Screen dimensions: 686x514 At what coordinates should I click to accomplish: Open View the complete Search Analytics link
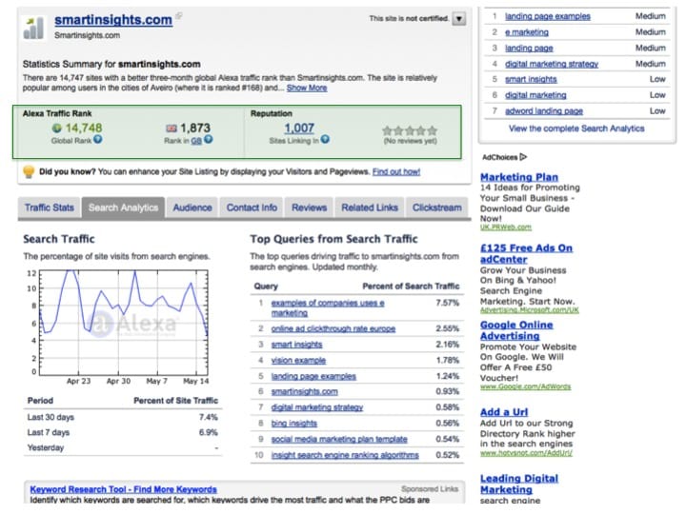[x=576, y=128]
